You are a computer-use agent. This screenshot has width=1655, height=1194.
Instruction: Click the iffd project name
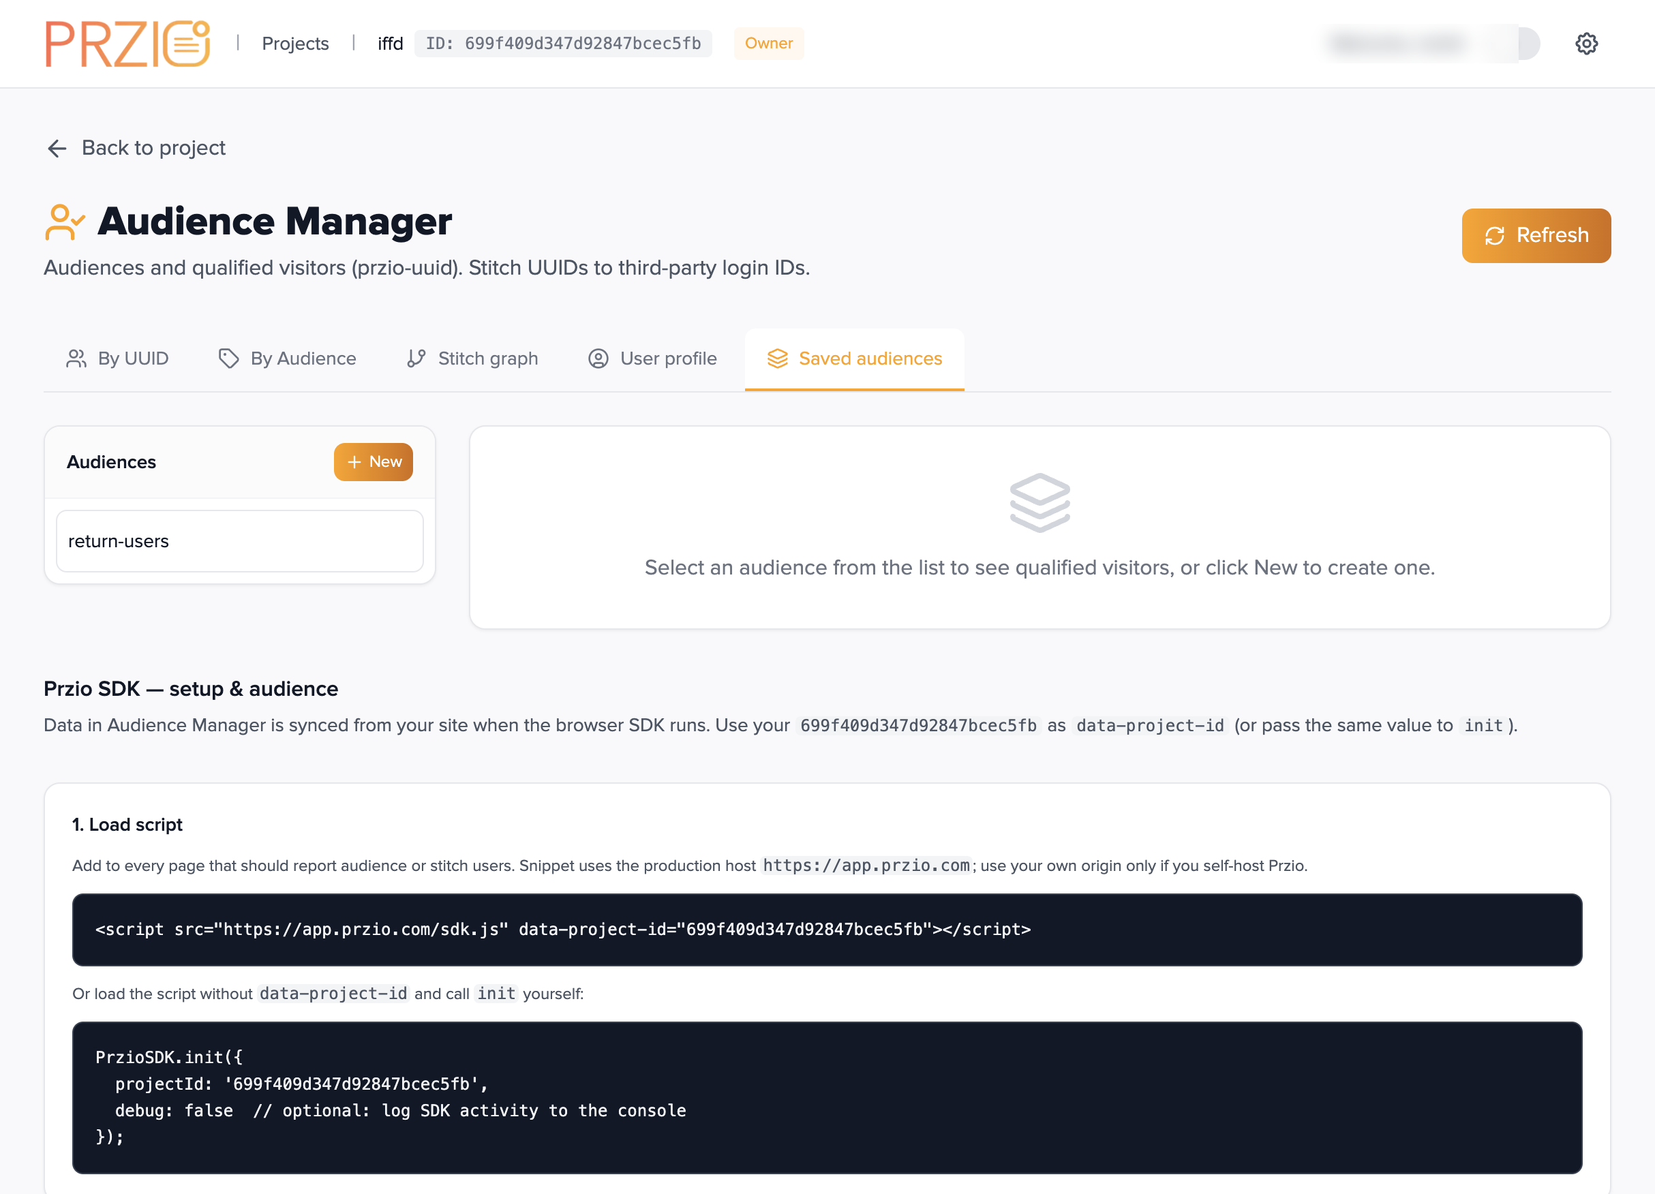point(391,44)
